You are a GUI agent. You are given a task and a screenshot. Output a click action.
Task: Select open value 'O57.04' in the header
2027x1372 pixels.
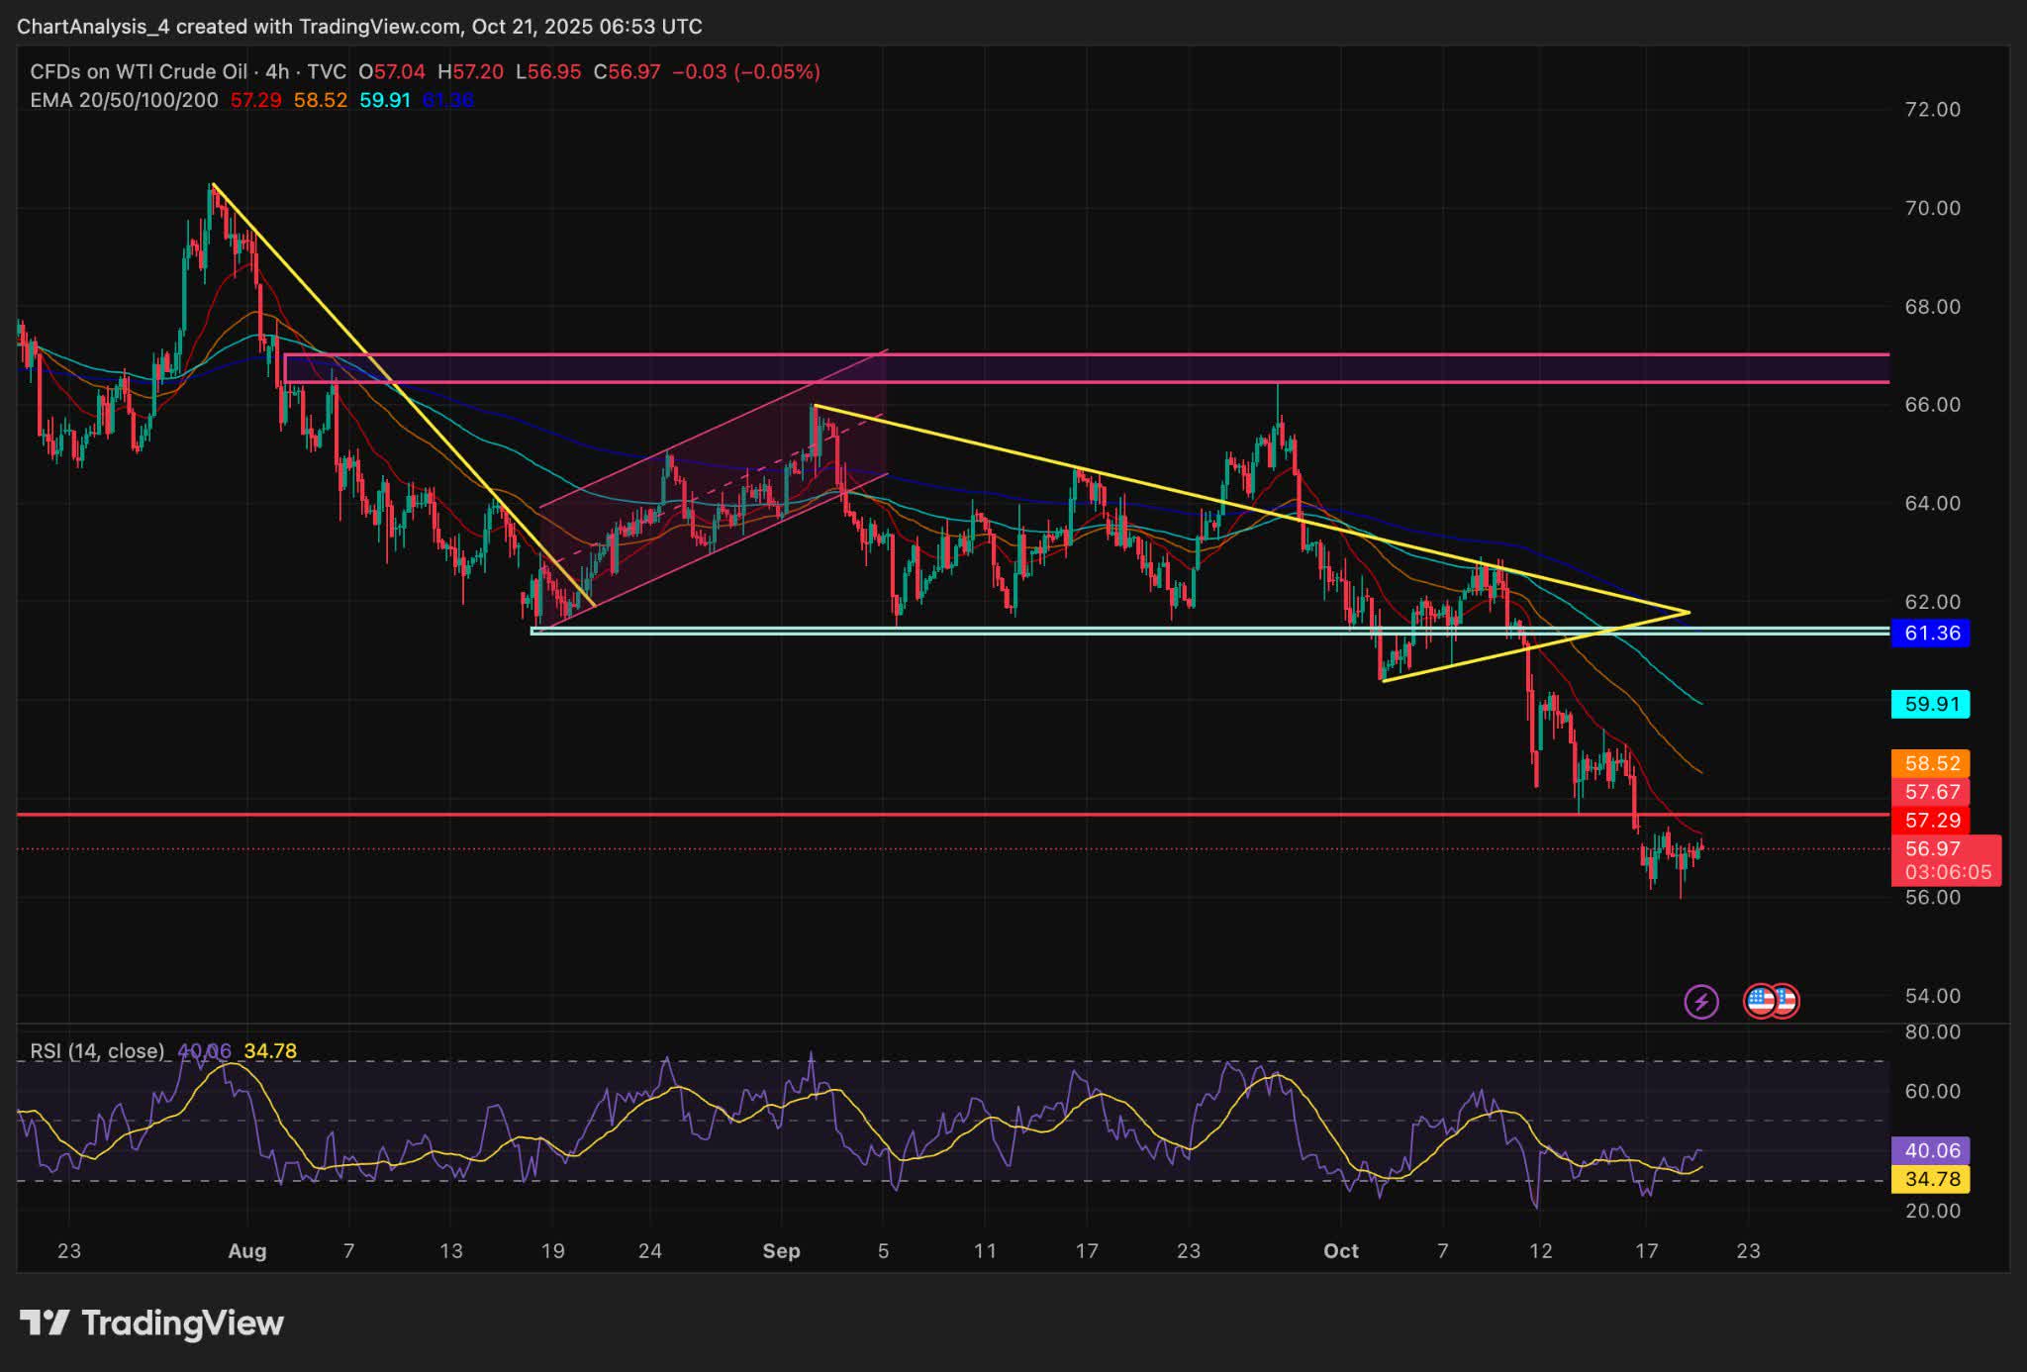click(392, 72)
